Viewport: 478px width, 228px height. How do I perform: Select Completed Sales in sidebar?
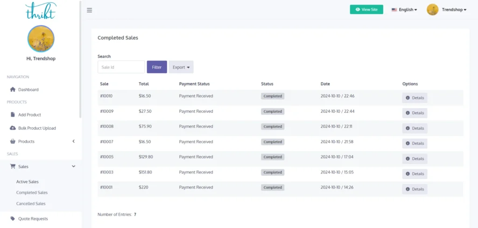(x=32, y=193)
